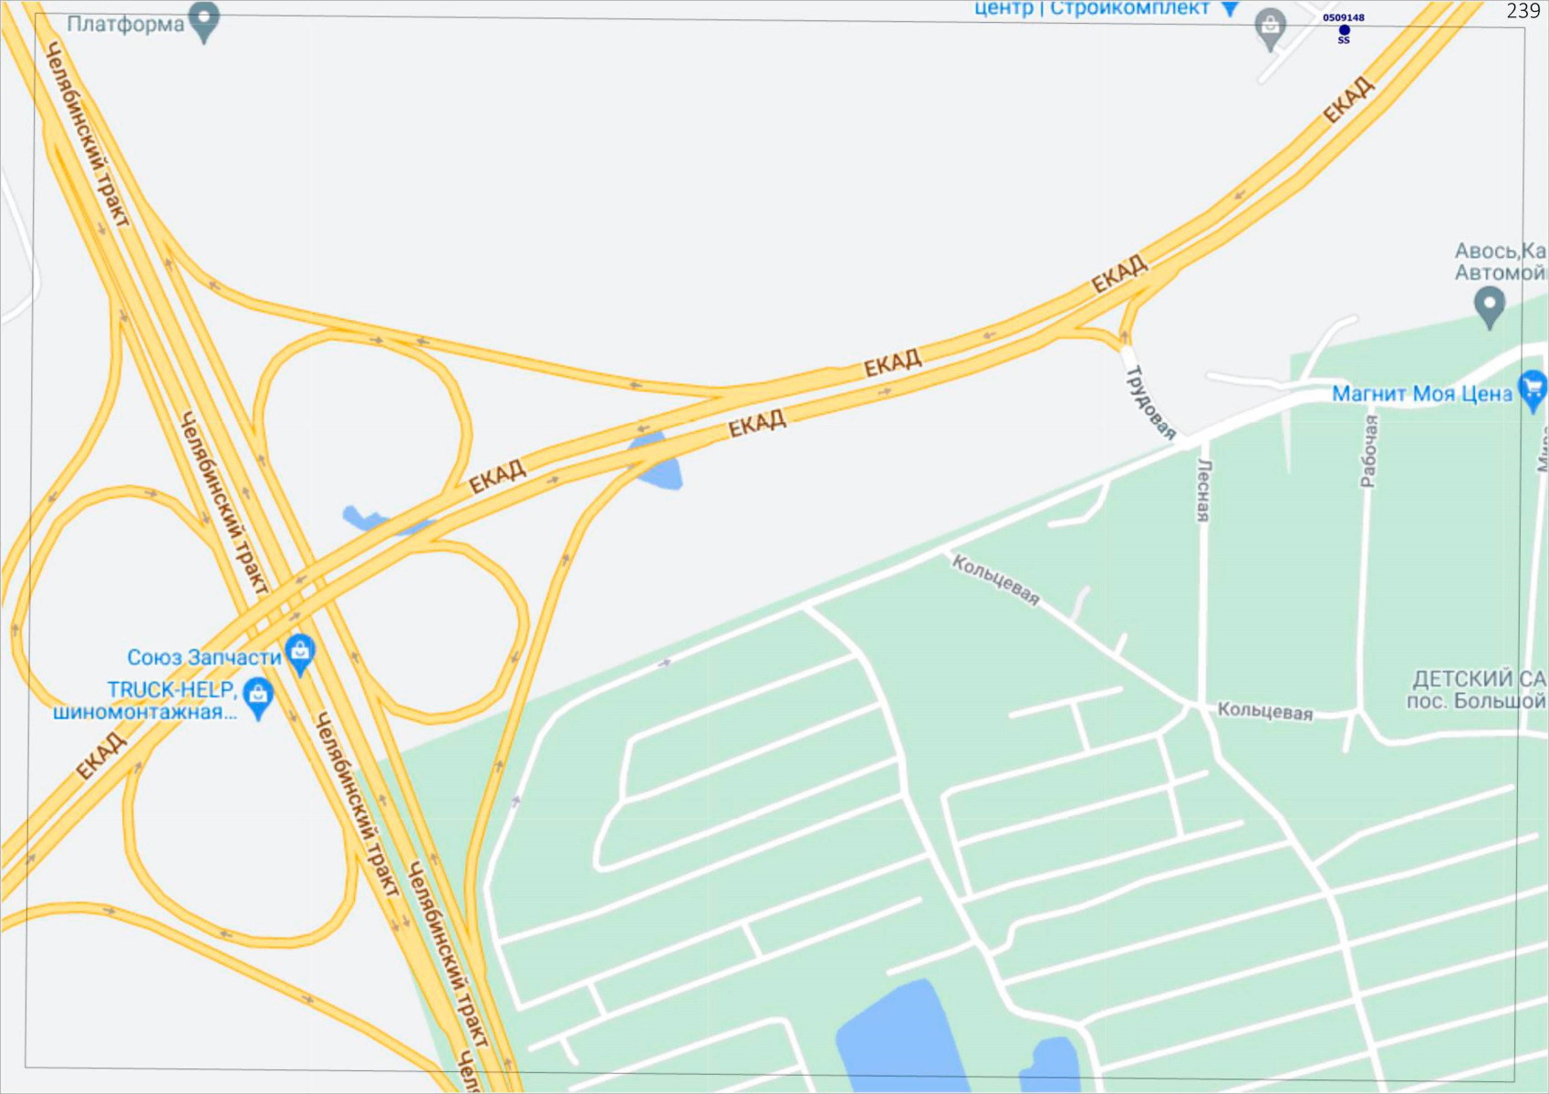Click the Союз Запчасти place label

pos(204,657)
